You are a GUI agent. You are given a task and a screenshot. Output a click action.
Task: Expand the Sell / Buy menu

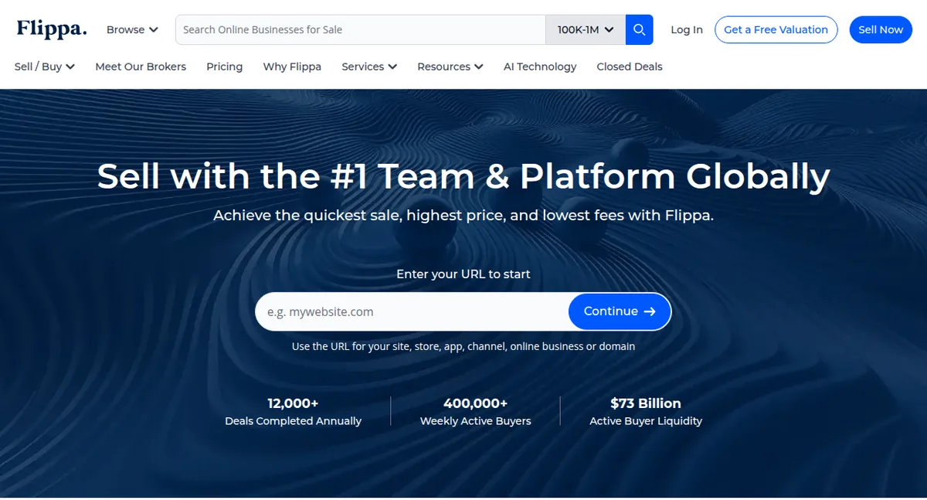point(45,66)
